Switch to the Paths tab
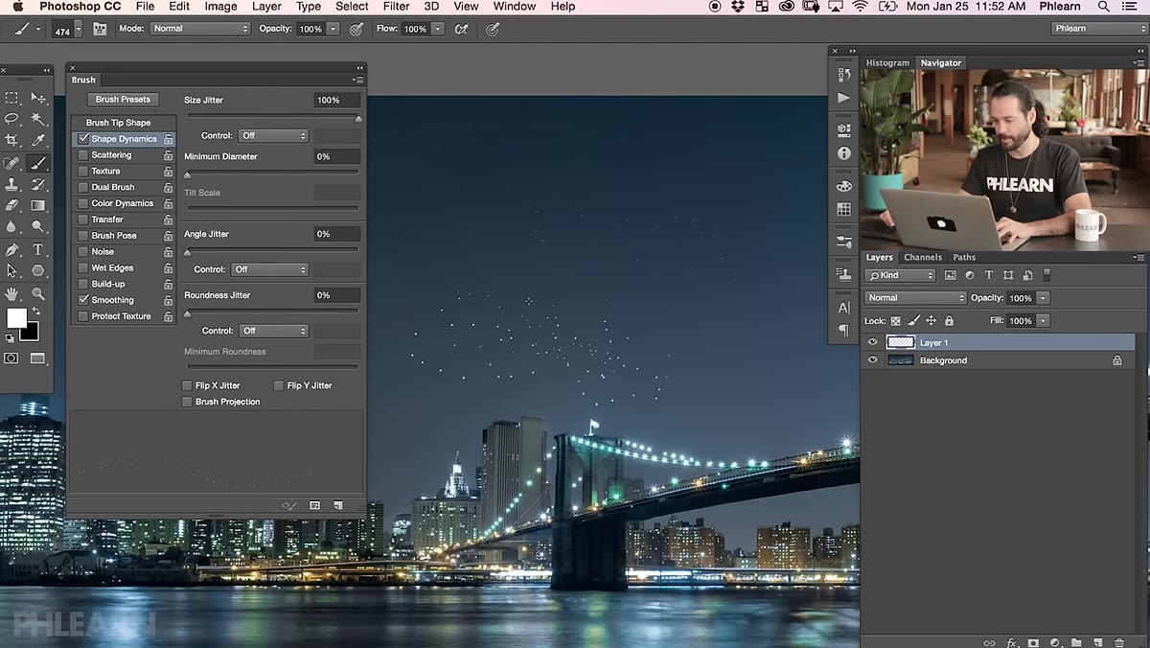 [x=964, y=257]
